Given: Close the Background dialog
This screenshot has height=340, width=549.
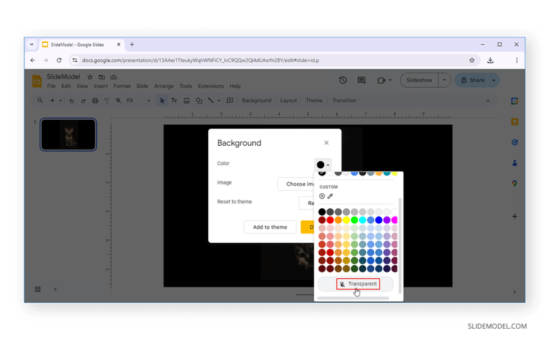Looking at the screenshot, I should point(326,143).
